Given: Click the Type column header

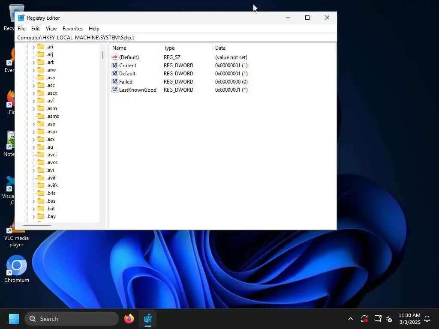Looking at the screenshot, I should (x=186, y=48).
